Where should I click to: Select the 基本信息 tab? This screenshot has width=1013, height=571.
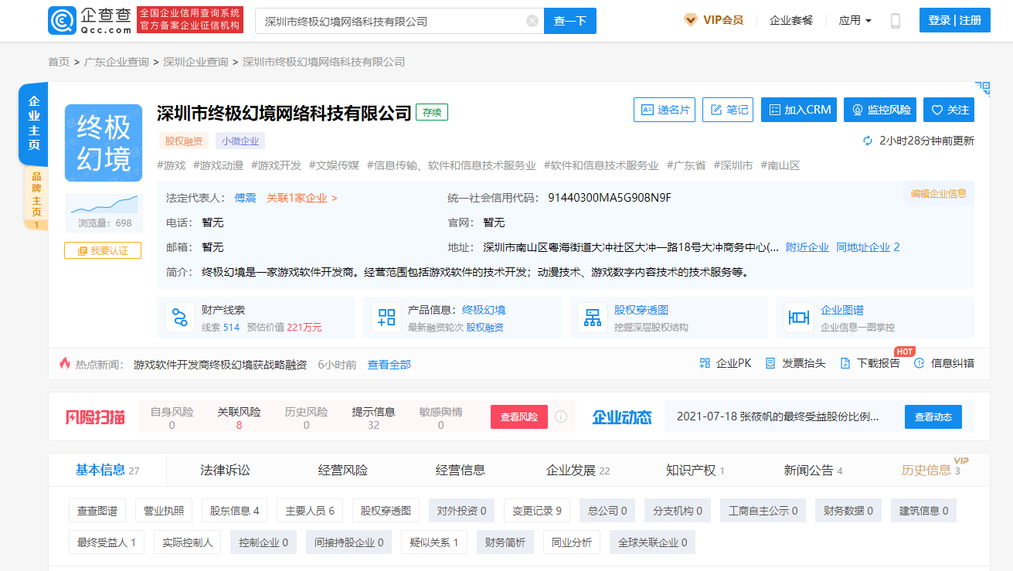[x=107, y=470]
